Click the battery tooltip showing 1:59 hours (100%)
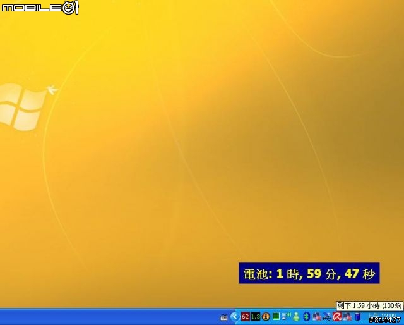 point(369,305)
